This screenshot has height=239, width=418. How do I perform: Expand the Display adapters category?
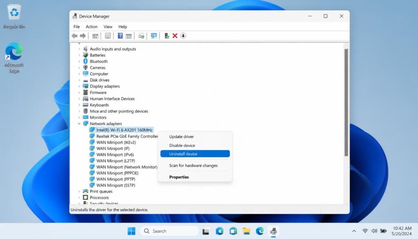[79, 86]
